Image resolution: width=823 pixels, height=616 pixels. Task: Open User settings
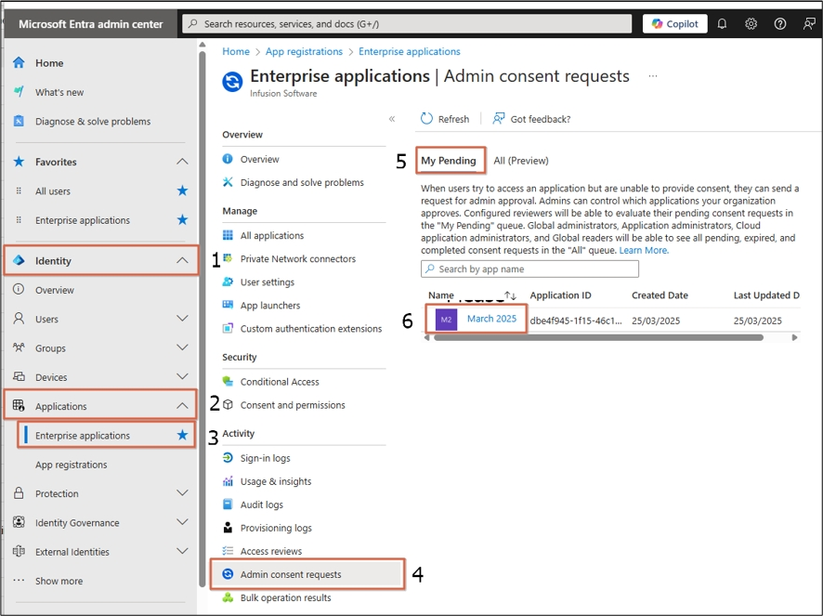pos(268,282)
